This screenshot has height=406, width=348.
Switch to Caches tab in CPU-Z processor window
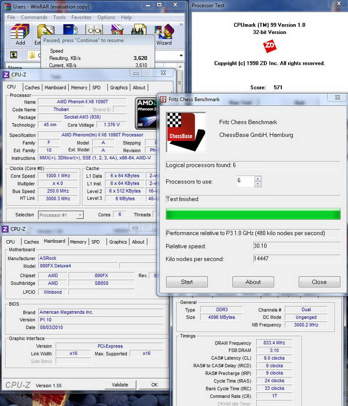click(32, 87)
